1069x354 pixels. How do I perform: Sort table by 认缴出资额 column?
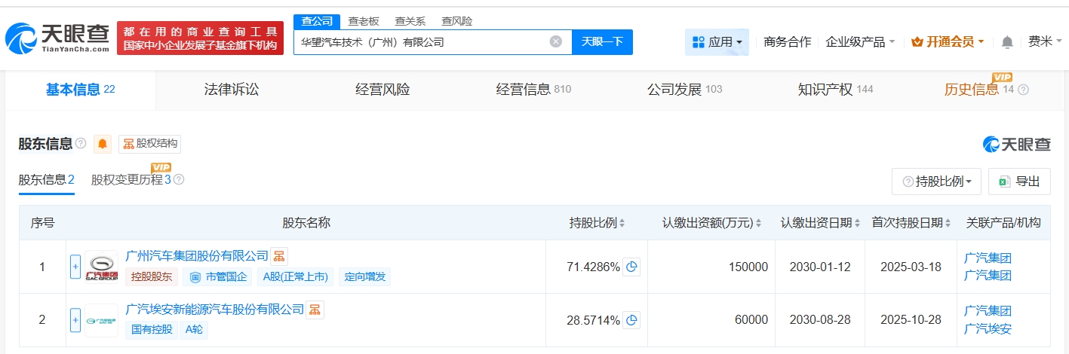click(711, 223)
